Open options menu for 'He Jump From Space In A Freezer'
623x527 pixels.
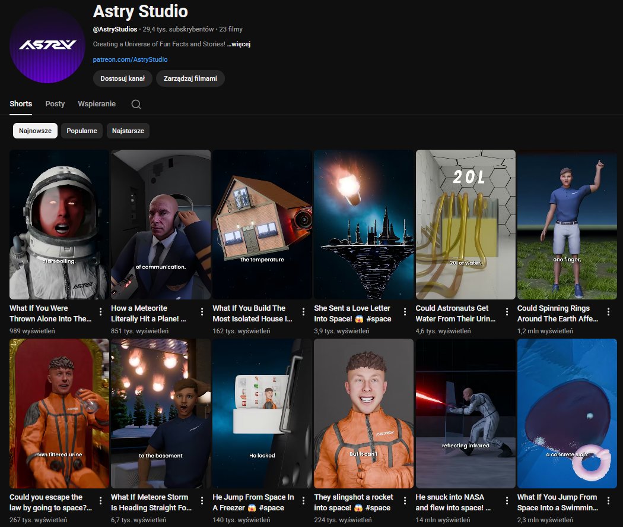click(x=304, y=500)
